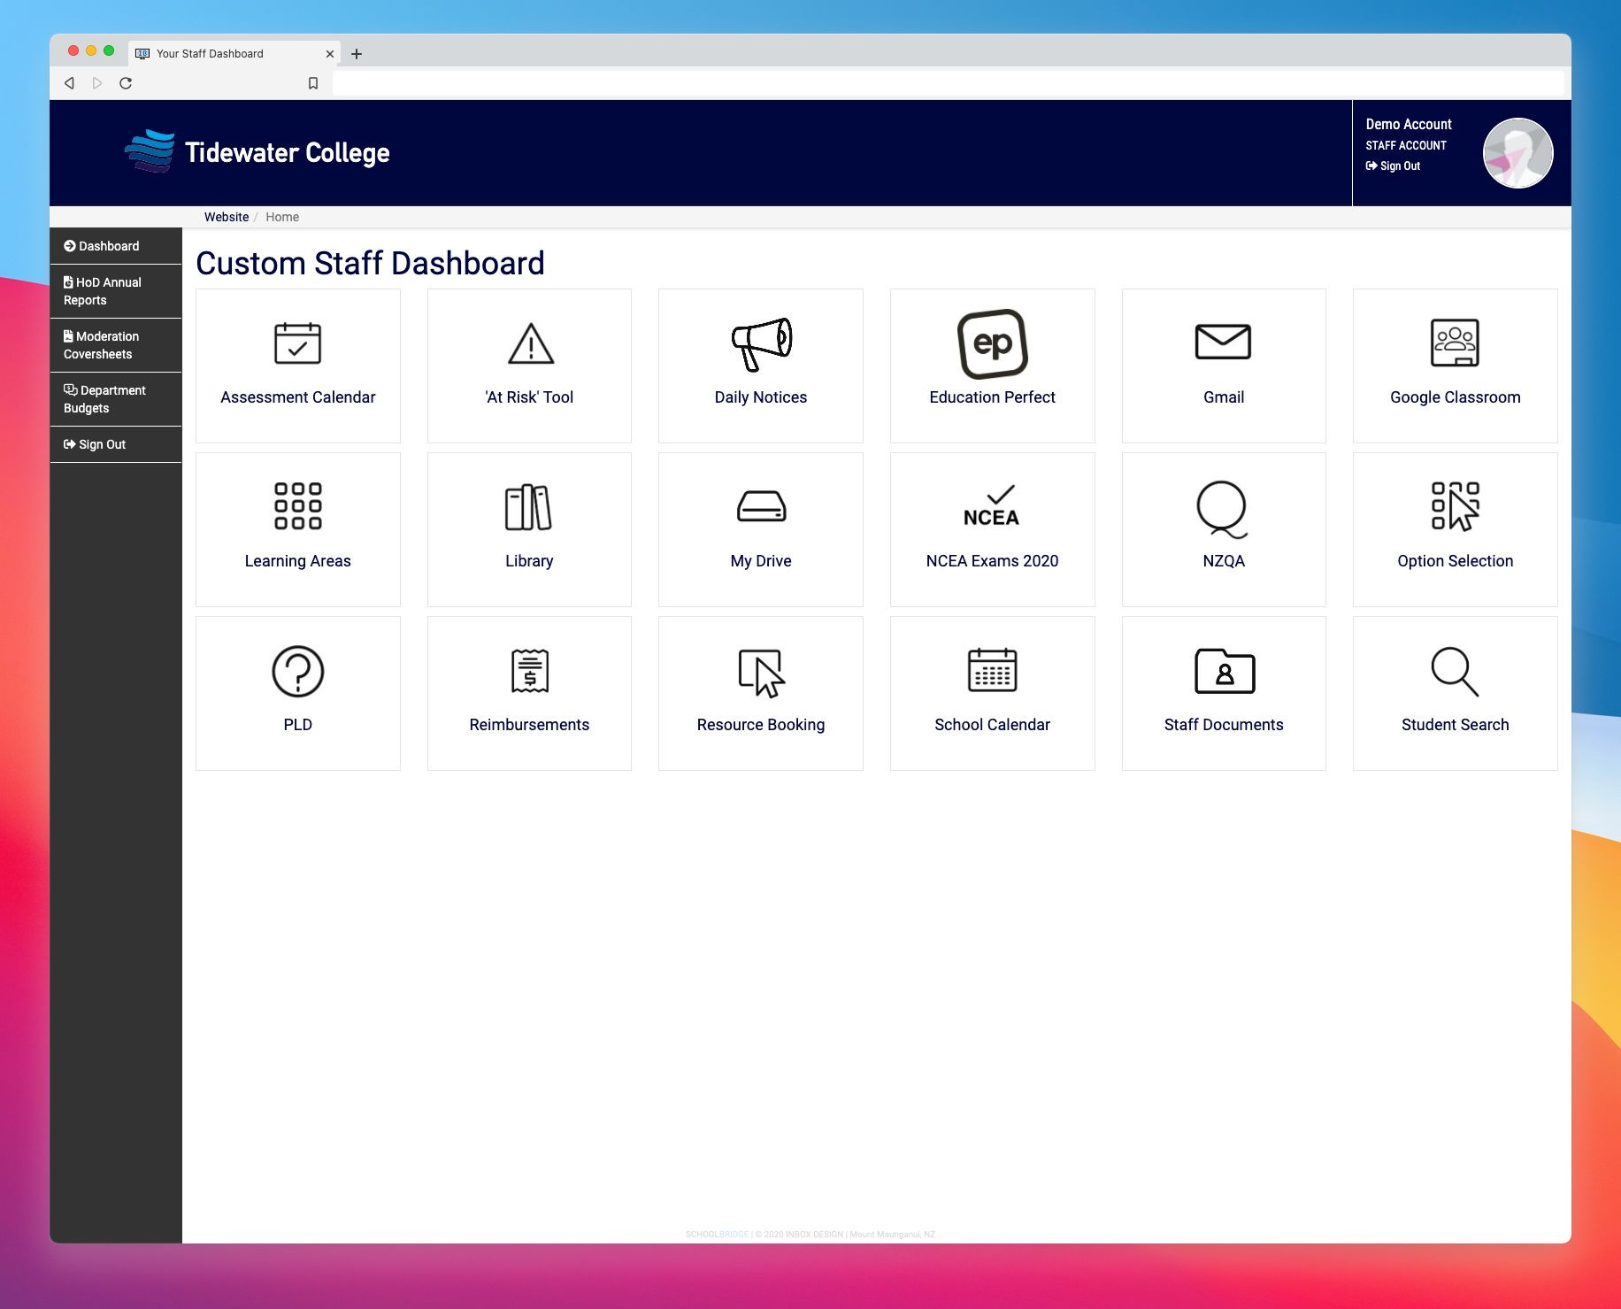1621x1309 pixels.
Task: Launch Education Perfect via the ep icon
Action: (x=992, y=343)
